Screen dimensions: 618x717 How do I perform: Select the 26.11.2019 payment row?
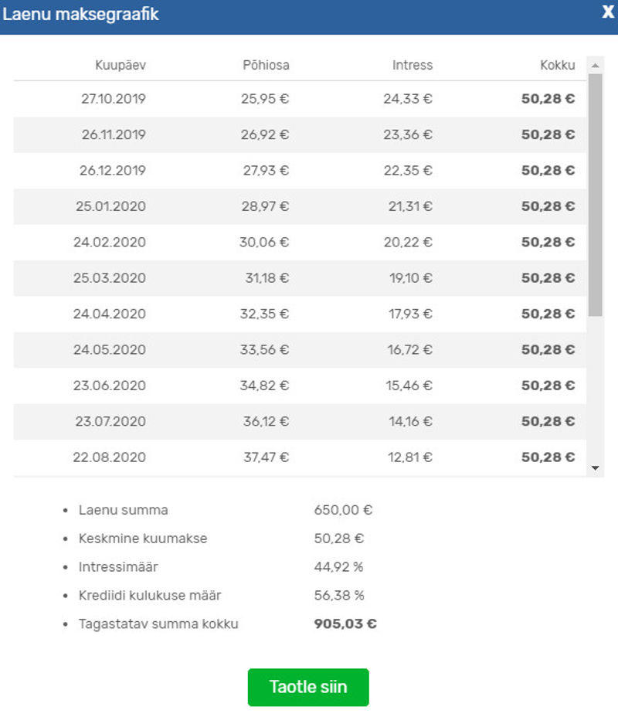(x=300, y=134)
